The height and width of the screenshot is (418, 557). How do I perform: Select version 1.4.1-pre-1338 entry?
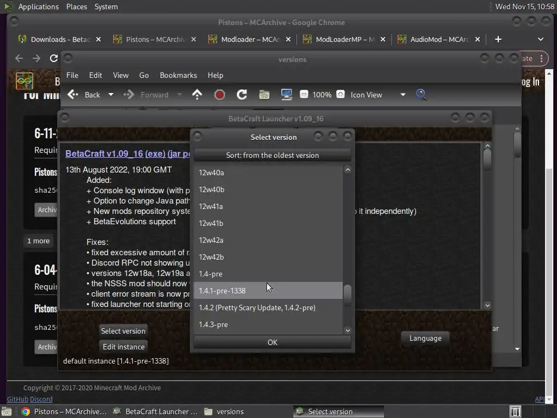pyautogui.click(x=268, y=291)
